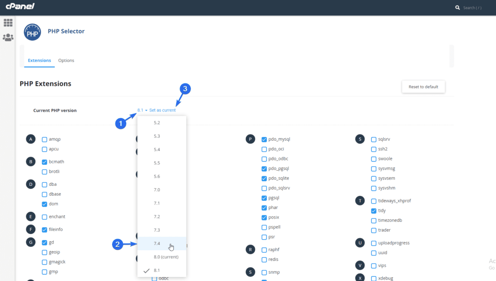Viewport: 496px width, 281px height.
Task: Disable the pdo_sqlite extension checkbox
Action: coord(264,179)
